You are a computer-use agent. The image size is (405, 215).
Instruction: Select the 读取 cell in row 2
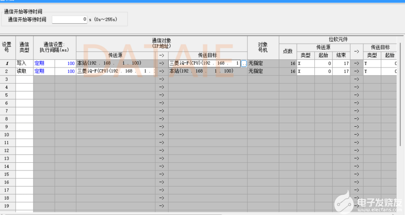tap(24, 71)
